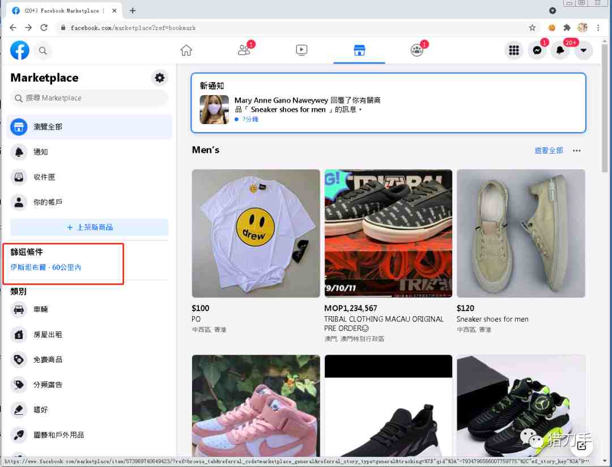Select the 免費商品 category
This screenshot has width=612, height=467.
tap(90, 360)
